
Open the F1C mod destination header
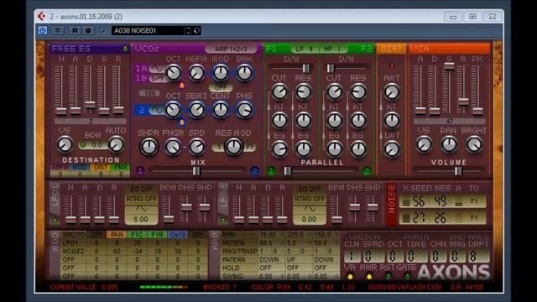[137, 235]
